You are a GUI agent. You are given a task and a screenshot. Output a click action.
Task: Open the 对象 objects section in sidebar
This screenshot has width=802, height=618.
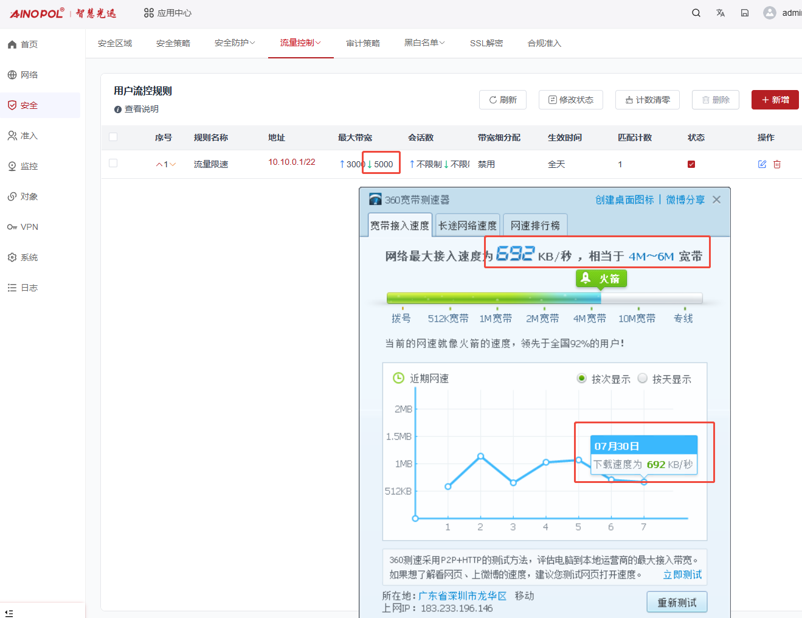click(23, 196)
